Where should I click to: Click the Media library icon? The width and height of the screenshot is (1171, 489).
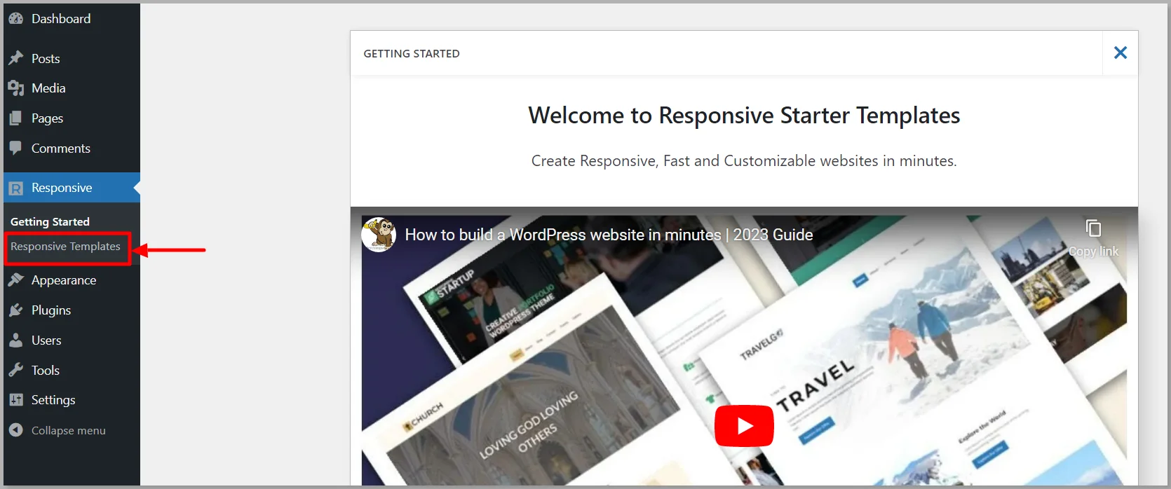(x=15, y=88)
